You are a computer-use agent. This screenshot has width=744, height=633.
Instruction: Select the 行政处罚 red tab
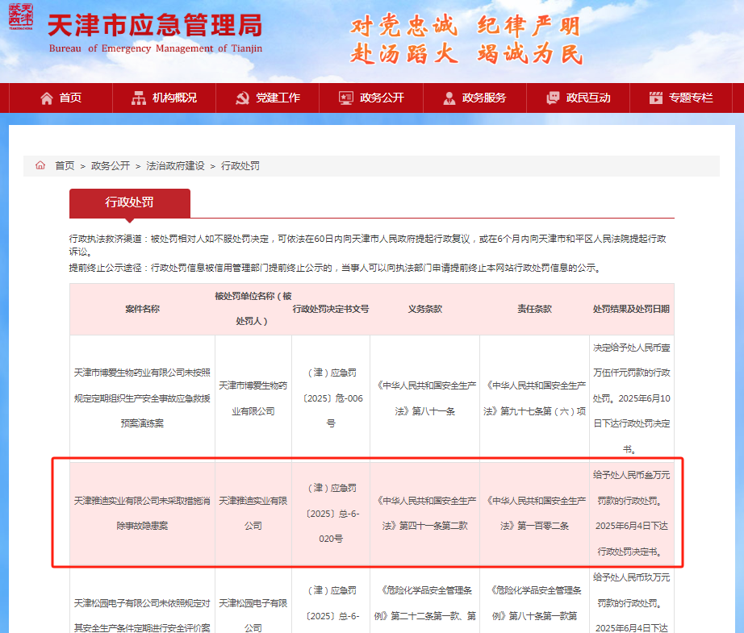click(x=130, y=203)
